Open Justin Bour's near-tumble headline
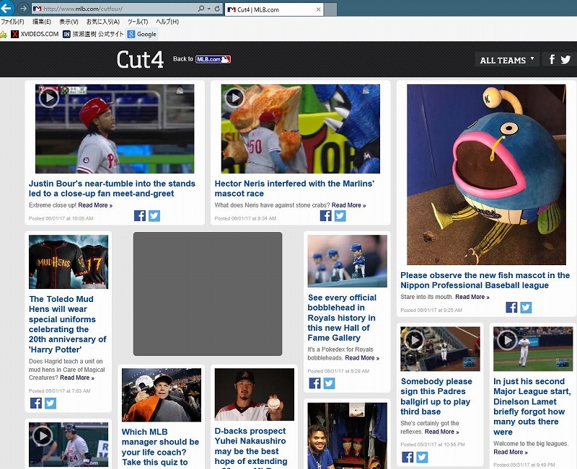The width and height of the screenshot is (577, 469). coord(112,189)
